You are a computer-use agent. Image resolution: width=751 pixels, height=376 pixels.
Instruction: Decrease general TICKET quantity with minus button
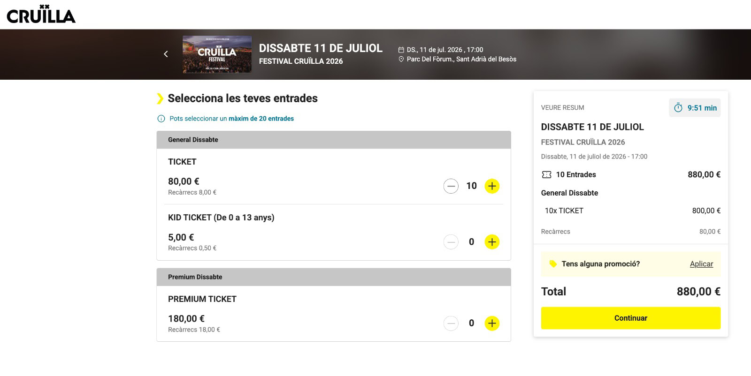pos(451,186)
